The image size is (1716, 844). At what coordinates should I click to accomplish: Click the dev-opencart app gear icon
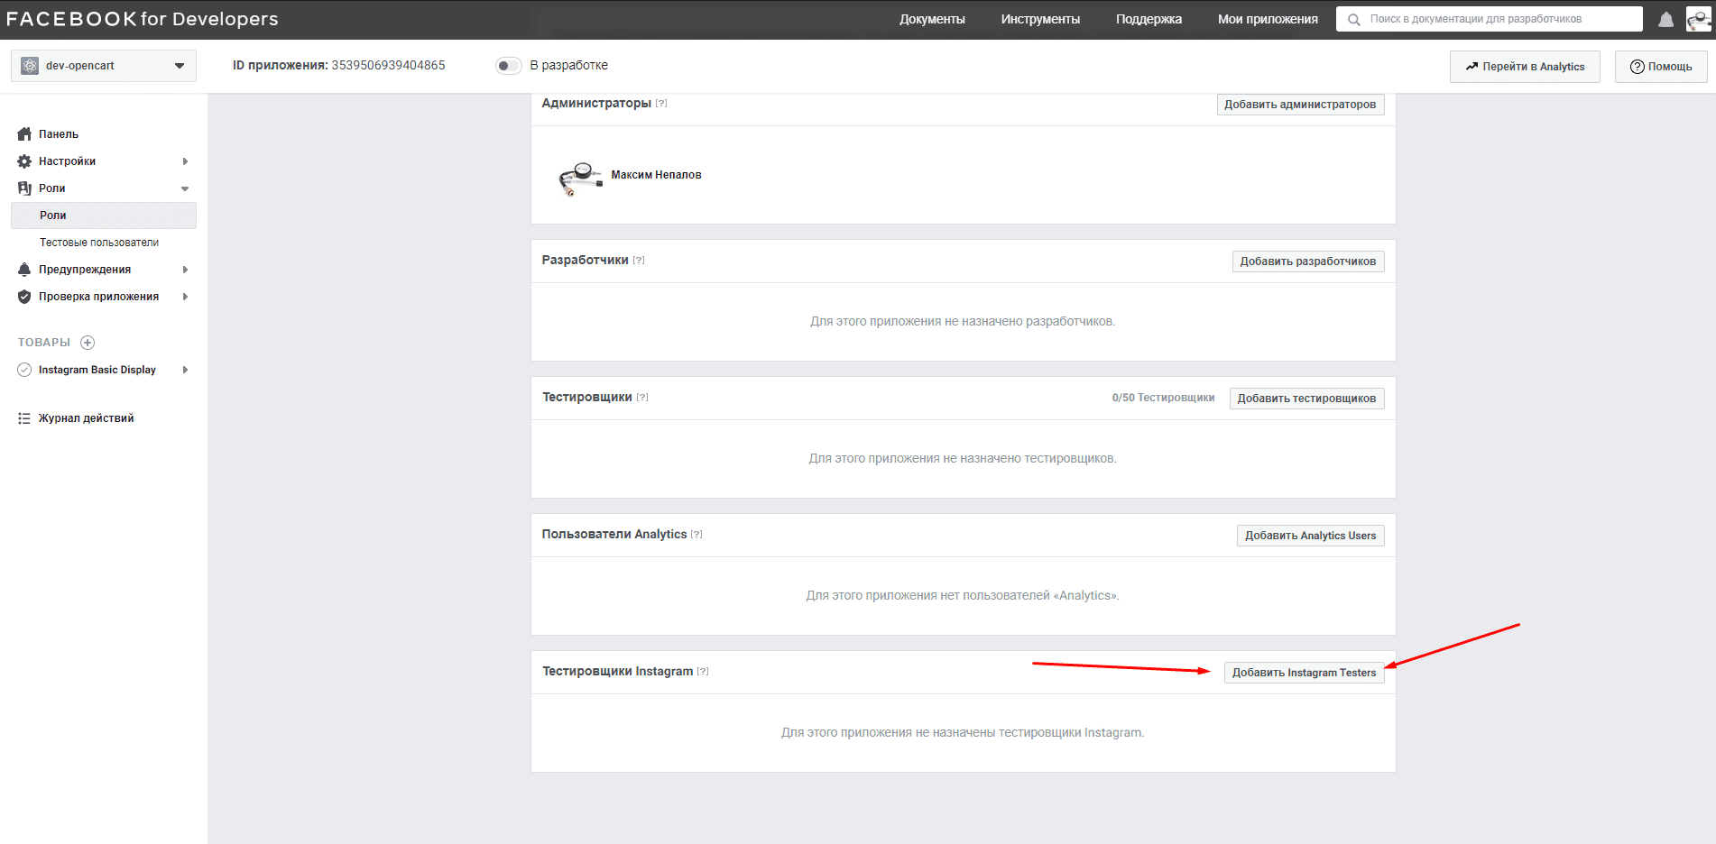point(30,66)
